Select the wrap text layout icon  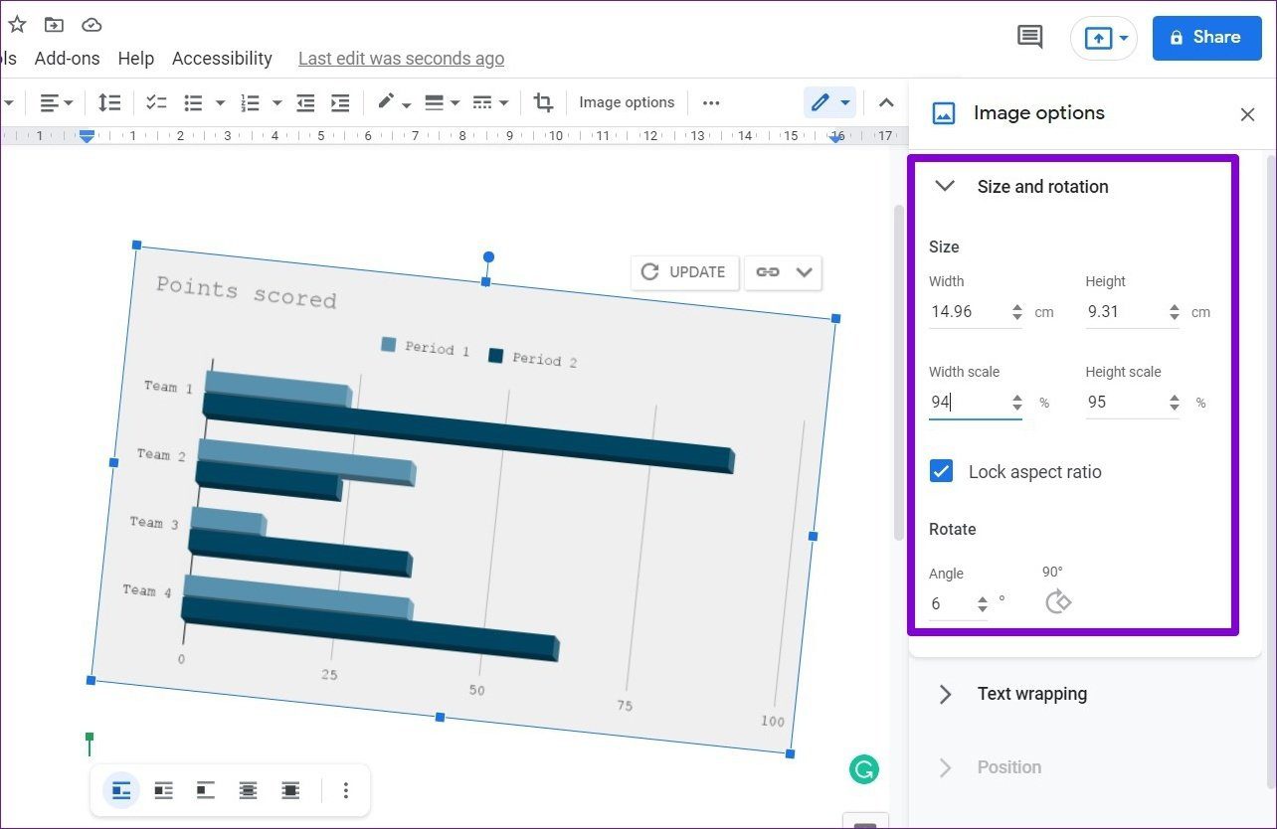pyautogui.click(x=163, y=791)
